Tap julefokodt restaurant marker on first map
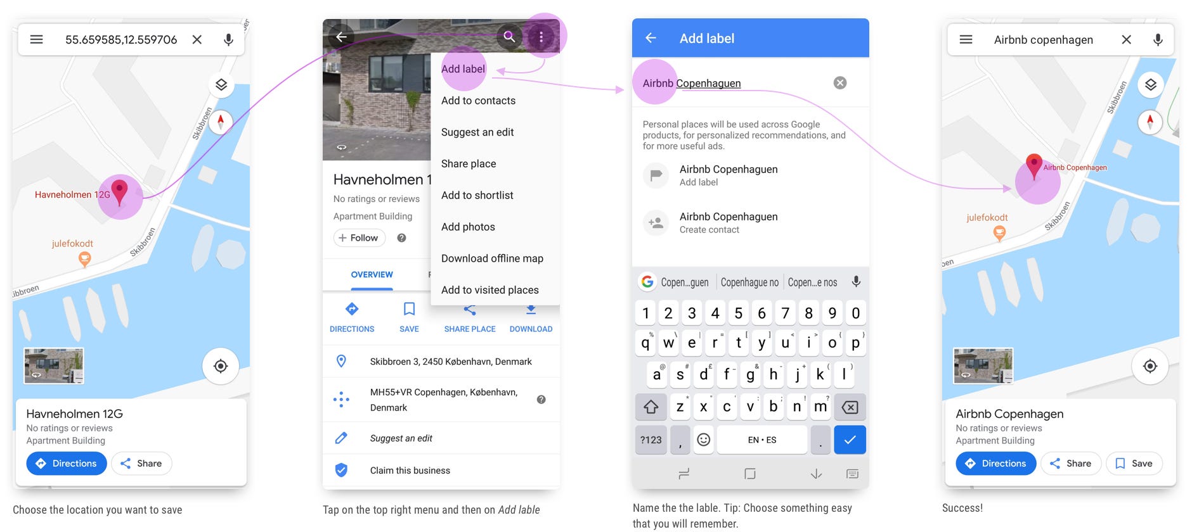Image resolution: width=1192 pixels, height=532 pixels. [84, 258]
